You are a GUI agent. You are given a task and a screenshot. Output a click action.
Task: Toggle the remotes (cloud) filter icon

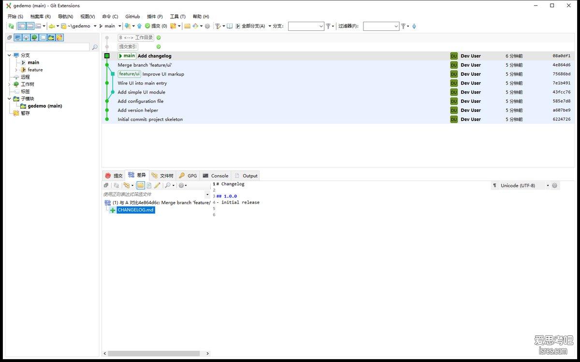click(x=26, y=38)
